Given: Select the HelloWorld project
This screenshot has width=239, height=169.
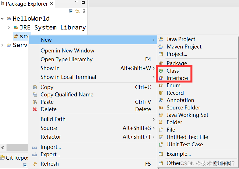Looking at the screenshot, I should (31, 19).
